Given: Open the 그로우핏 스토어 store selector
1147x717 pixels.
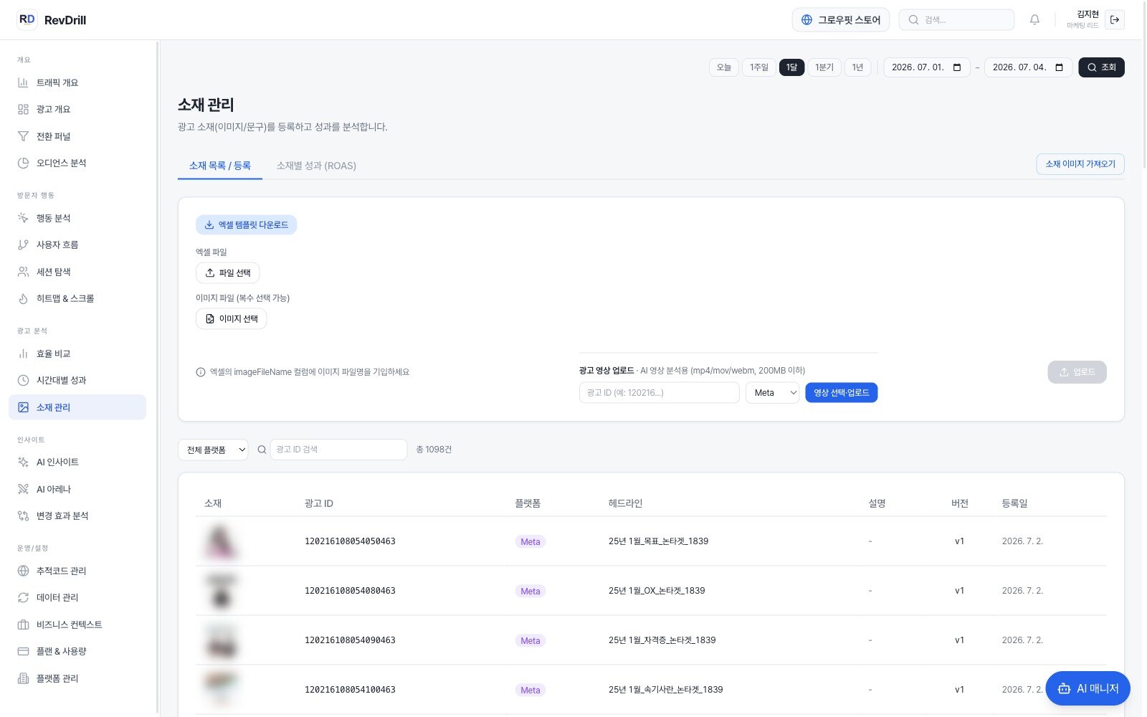Looking at the screenshot, I should pos(841,20).
